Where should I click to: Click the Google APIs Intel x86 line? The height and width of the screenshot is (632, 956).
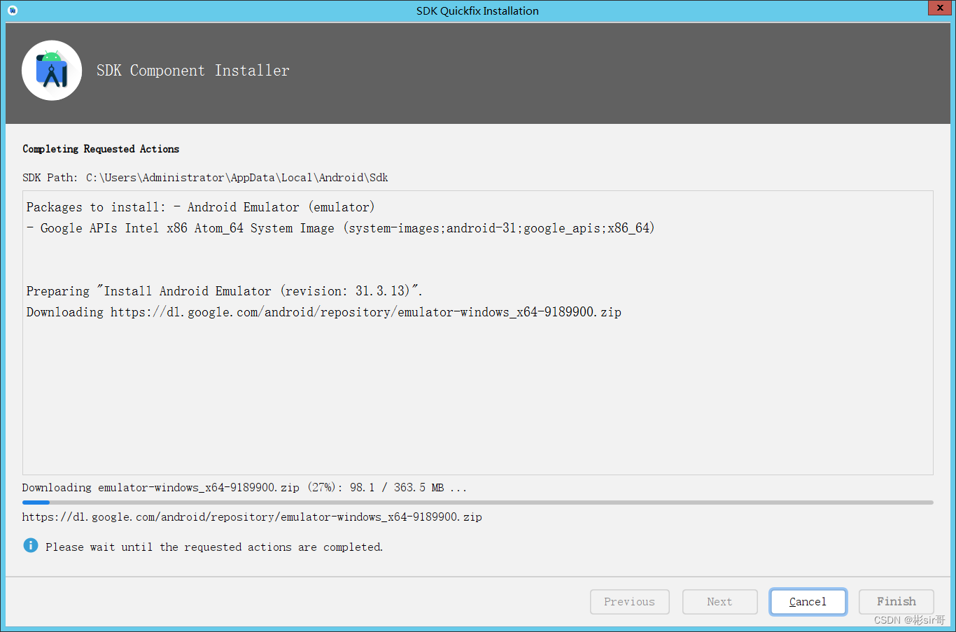[341, 228]
